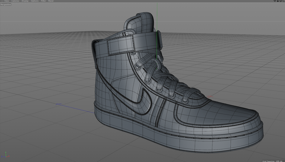Image resolution: width=285 pixels, height=162 pixels.
Task: Open the Filter menu
Action: [44, 1]
